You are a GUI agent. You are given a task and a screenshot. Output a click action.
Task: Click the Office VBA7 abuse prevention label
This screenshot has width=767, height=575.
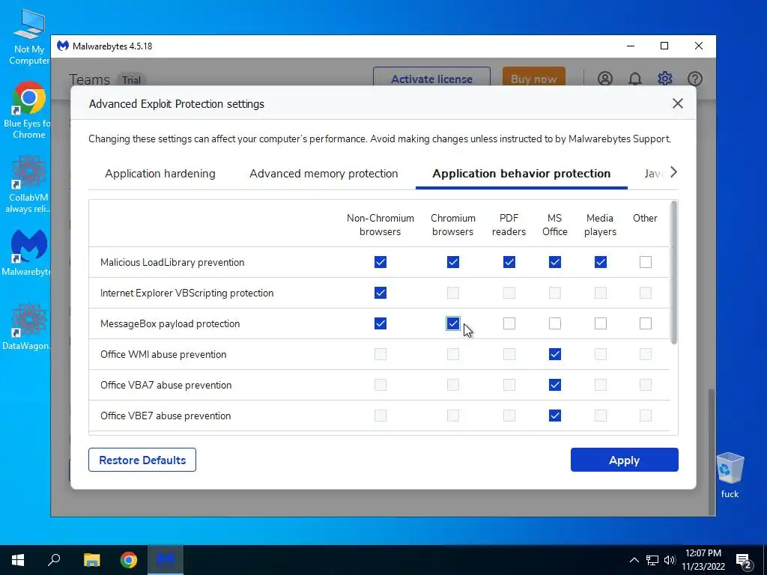(x=166, y=386)
